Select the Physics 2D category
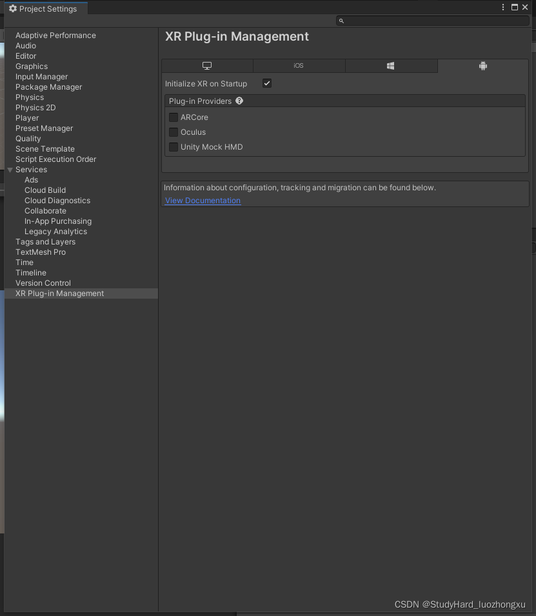The height and width of the screenshot is (616, 536). click(x=35, y=108)
